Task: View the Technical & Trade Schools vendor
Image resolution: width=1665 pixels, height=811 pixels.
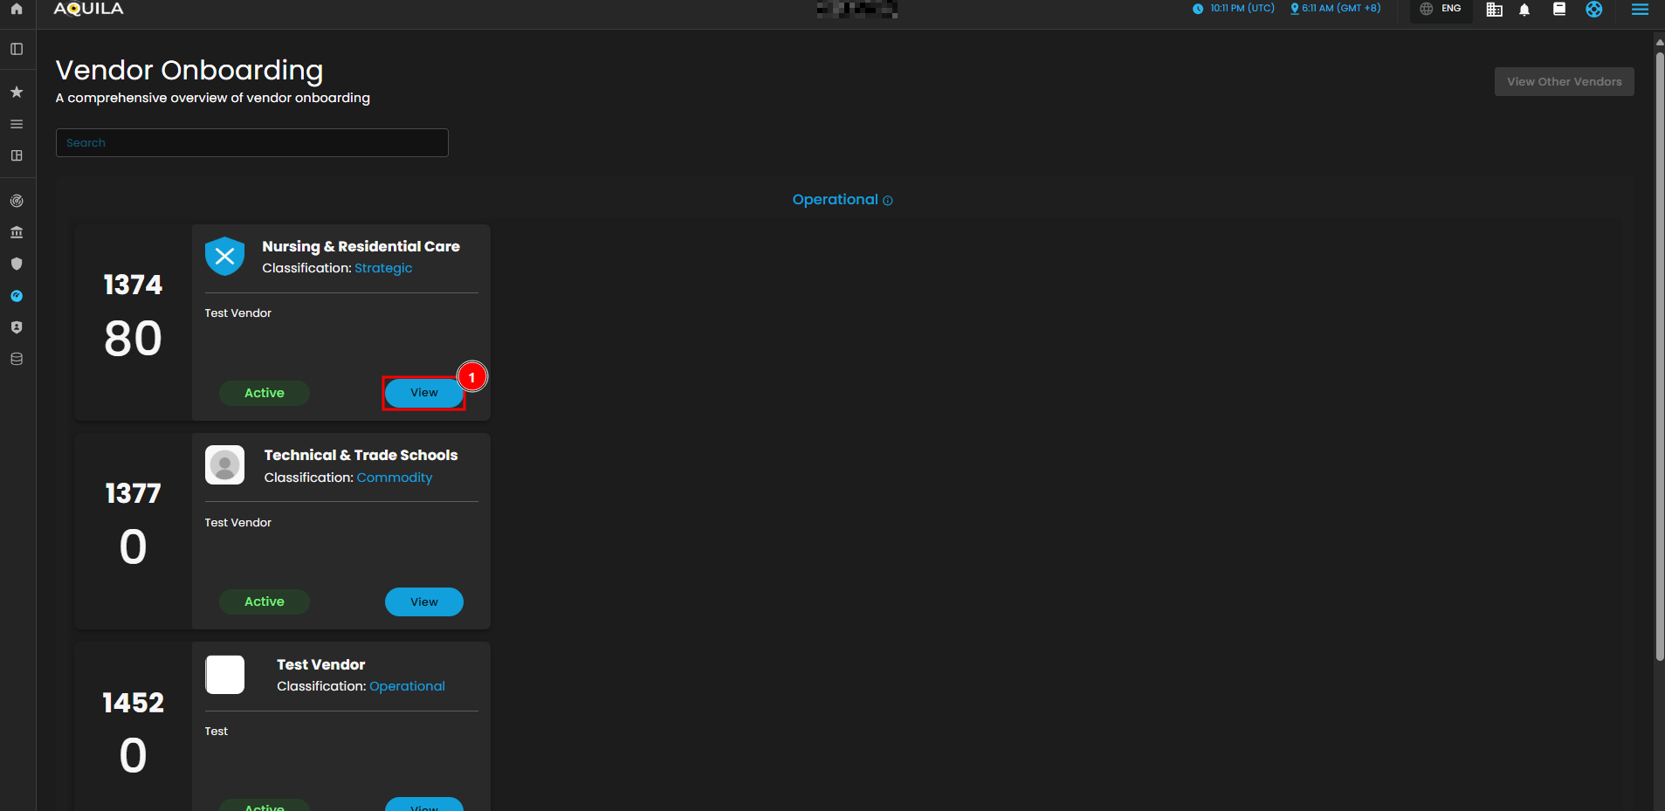Action: (x=424, y=601)
